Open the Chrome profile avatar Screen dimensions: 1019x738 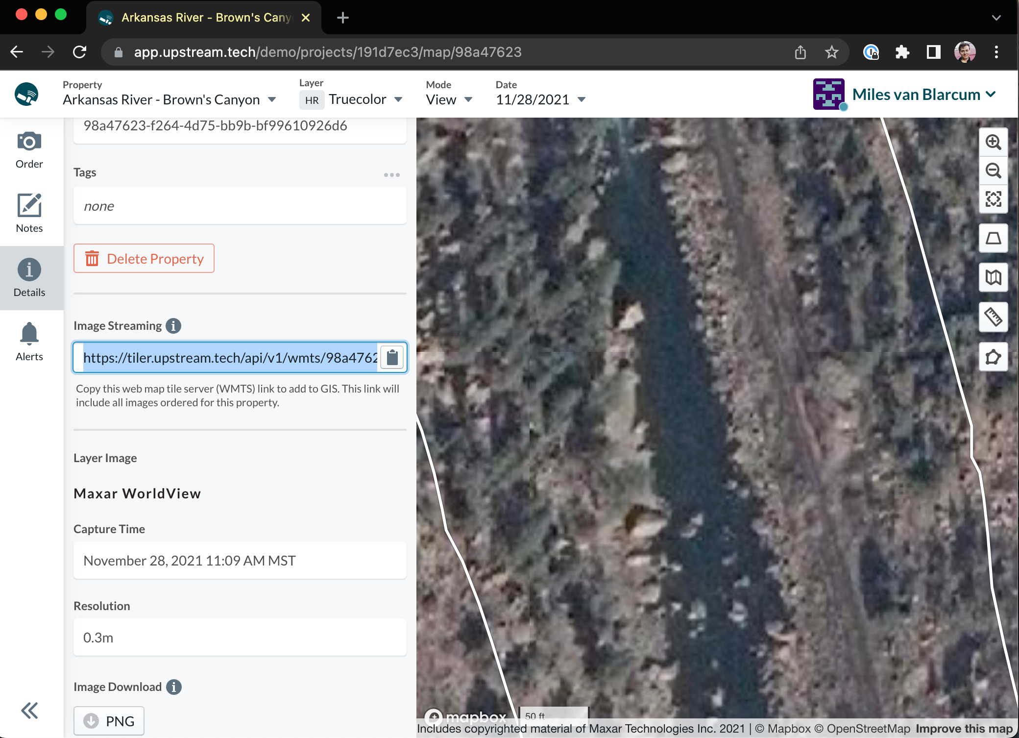point(965,52)
